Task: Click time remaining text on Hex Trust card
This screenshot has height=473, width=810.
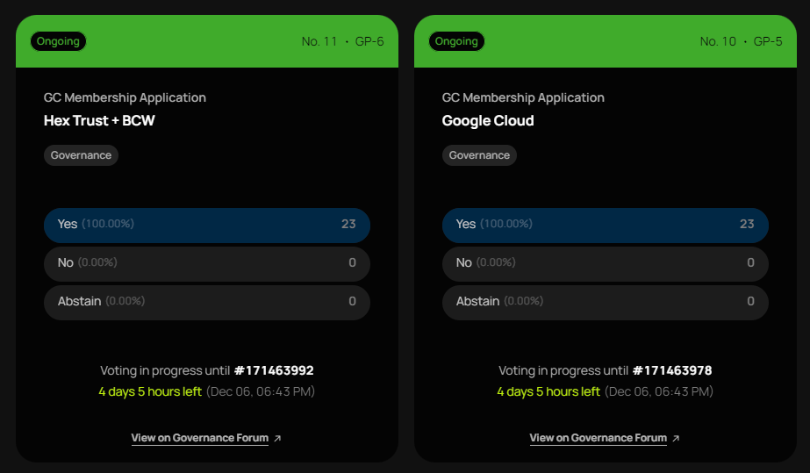Action: click(150, 392)
